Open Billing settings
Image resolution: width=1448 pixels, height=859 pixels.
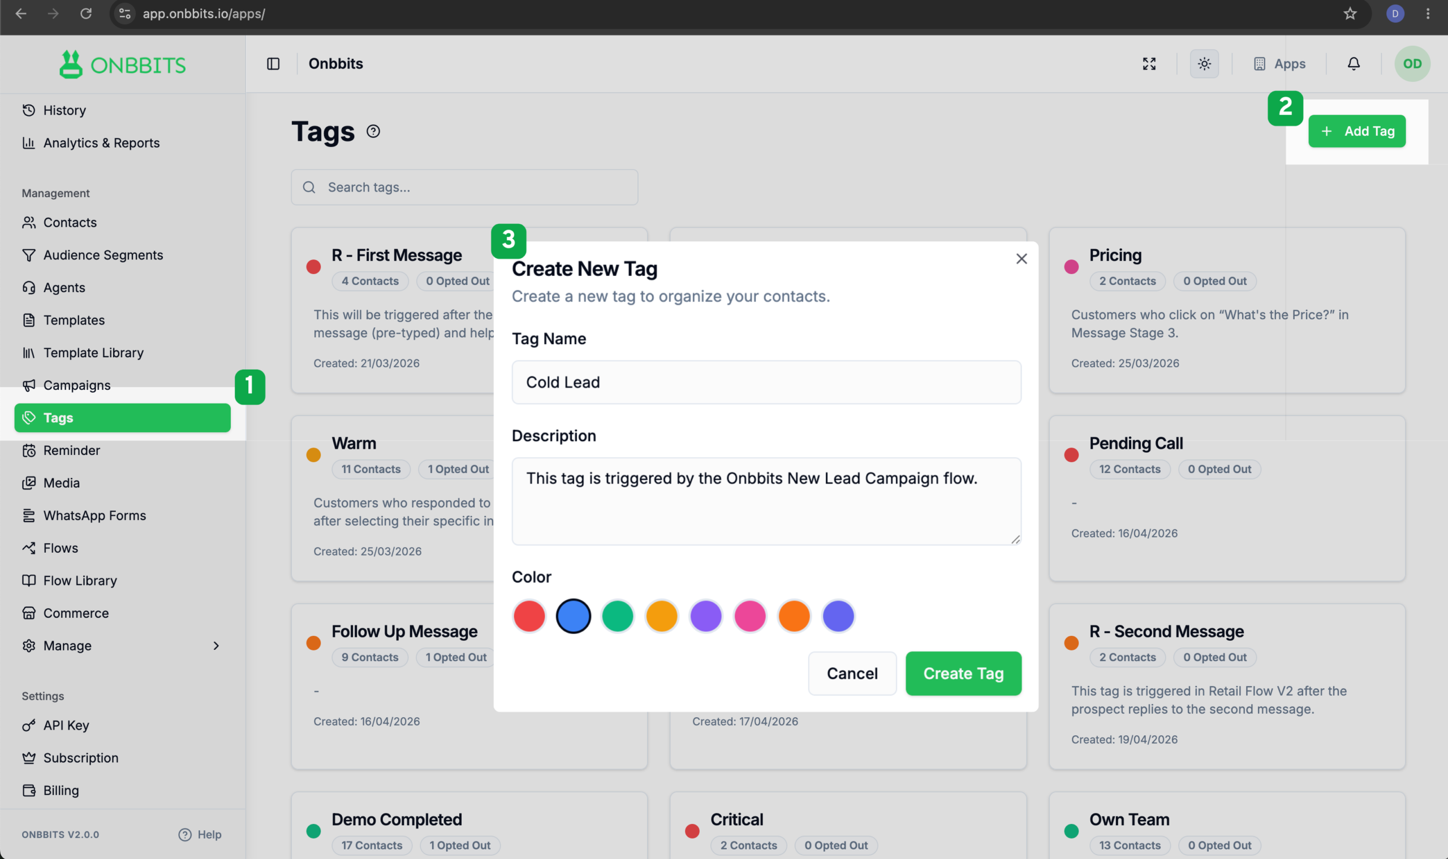122,791
